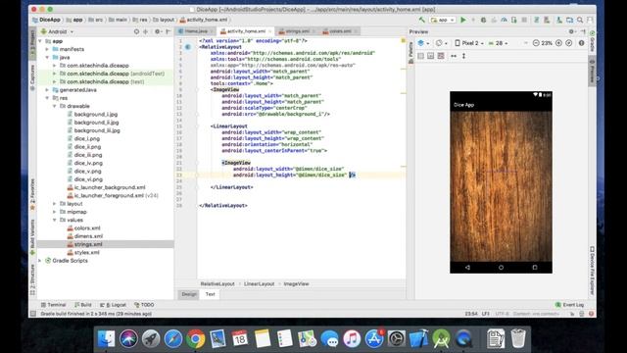Viewport: 627px width, 353px height.
Task: Tap the Back button in phone preview
Action: pyautogui.click(x=467, y=267)
